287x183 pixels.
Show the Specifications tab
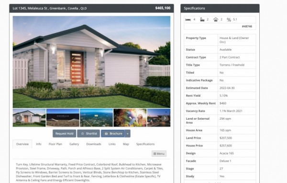(x=145, y=144)
